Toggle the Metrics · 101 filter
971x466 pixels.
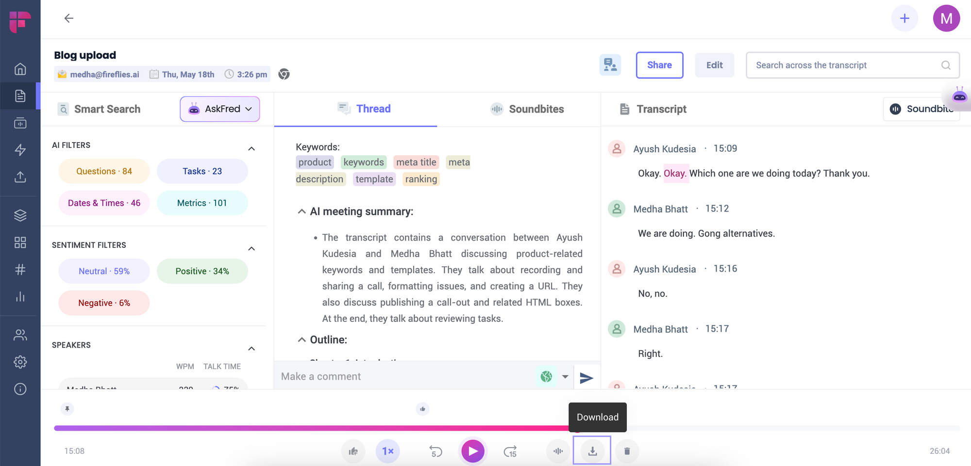pos(202,203)
